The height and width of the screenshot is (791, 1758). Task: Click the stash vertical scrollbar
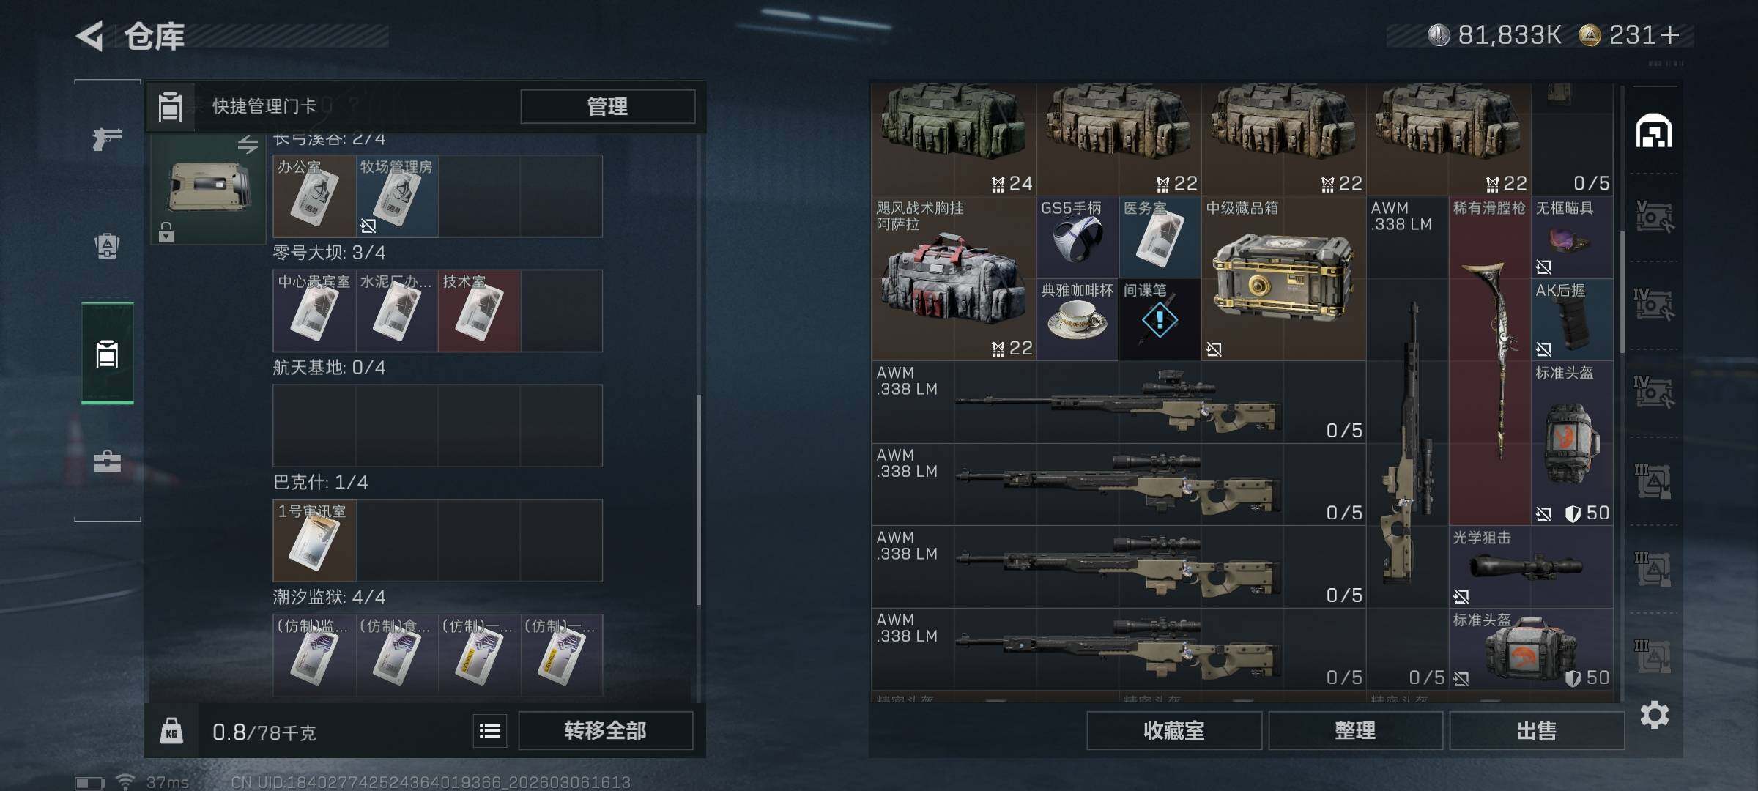pos(1622,293)
